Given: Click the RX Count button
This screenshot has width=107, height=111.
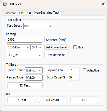Looking at the screenshot, I should tap(53, 100).
